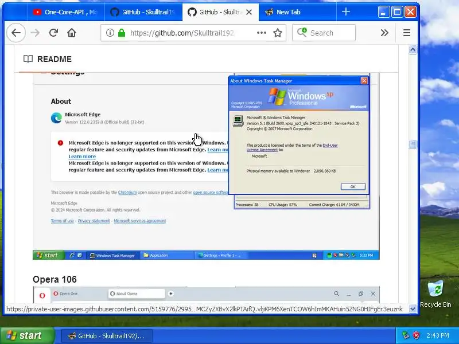The height and width of the screenshot is (344, 459).
Task: Click the 2:43 PM system clock
Action: [x=438, y=335]
